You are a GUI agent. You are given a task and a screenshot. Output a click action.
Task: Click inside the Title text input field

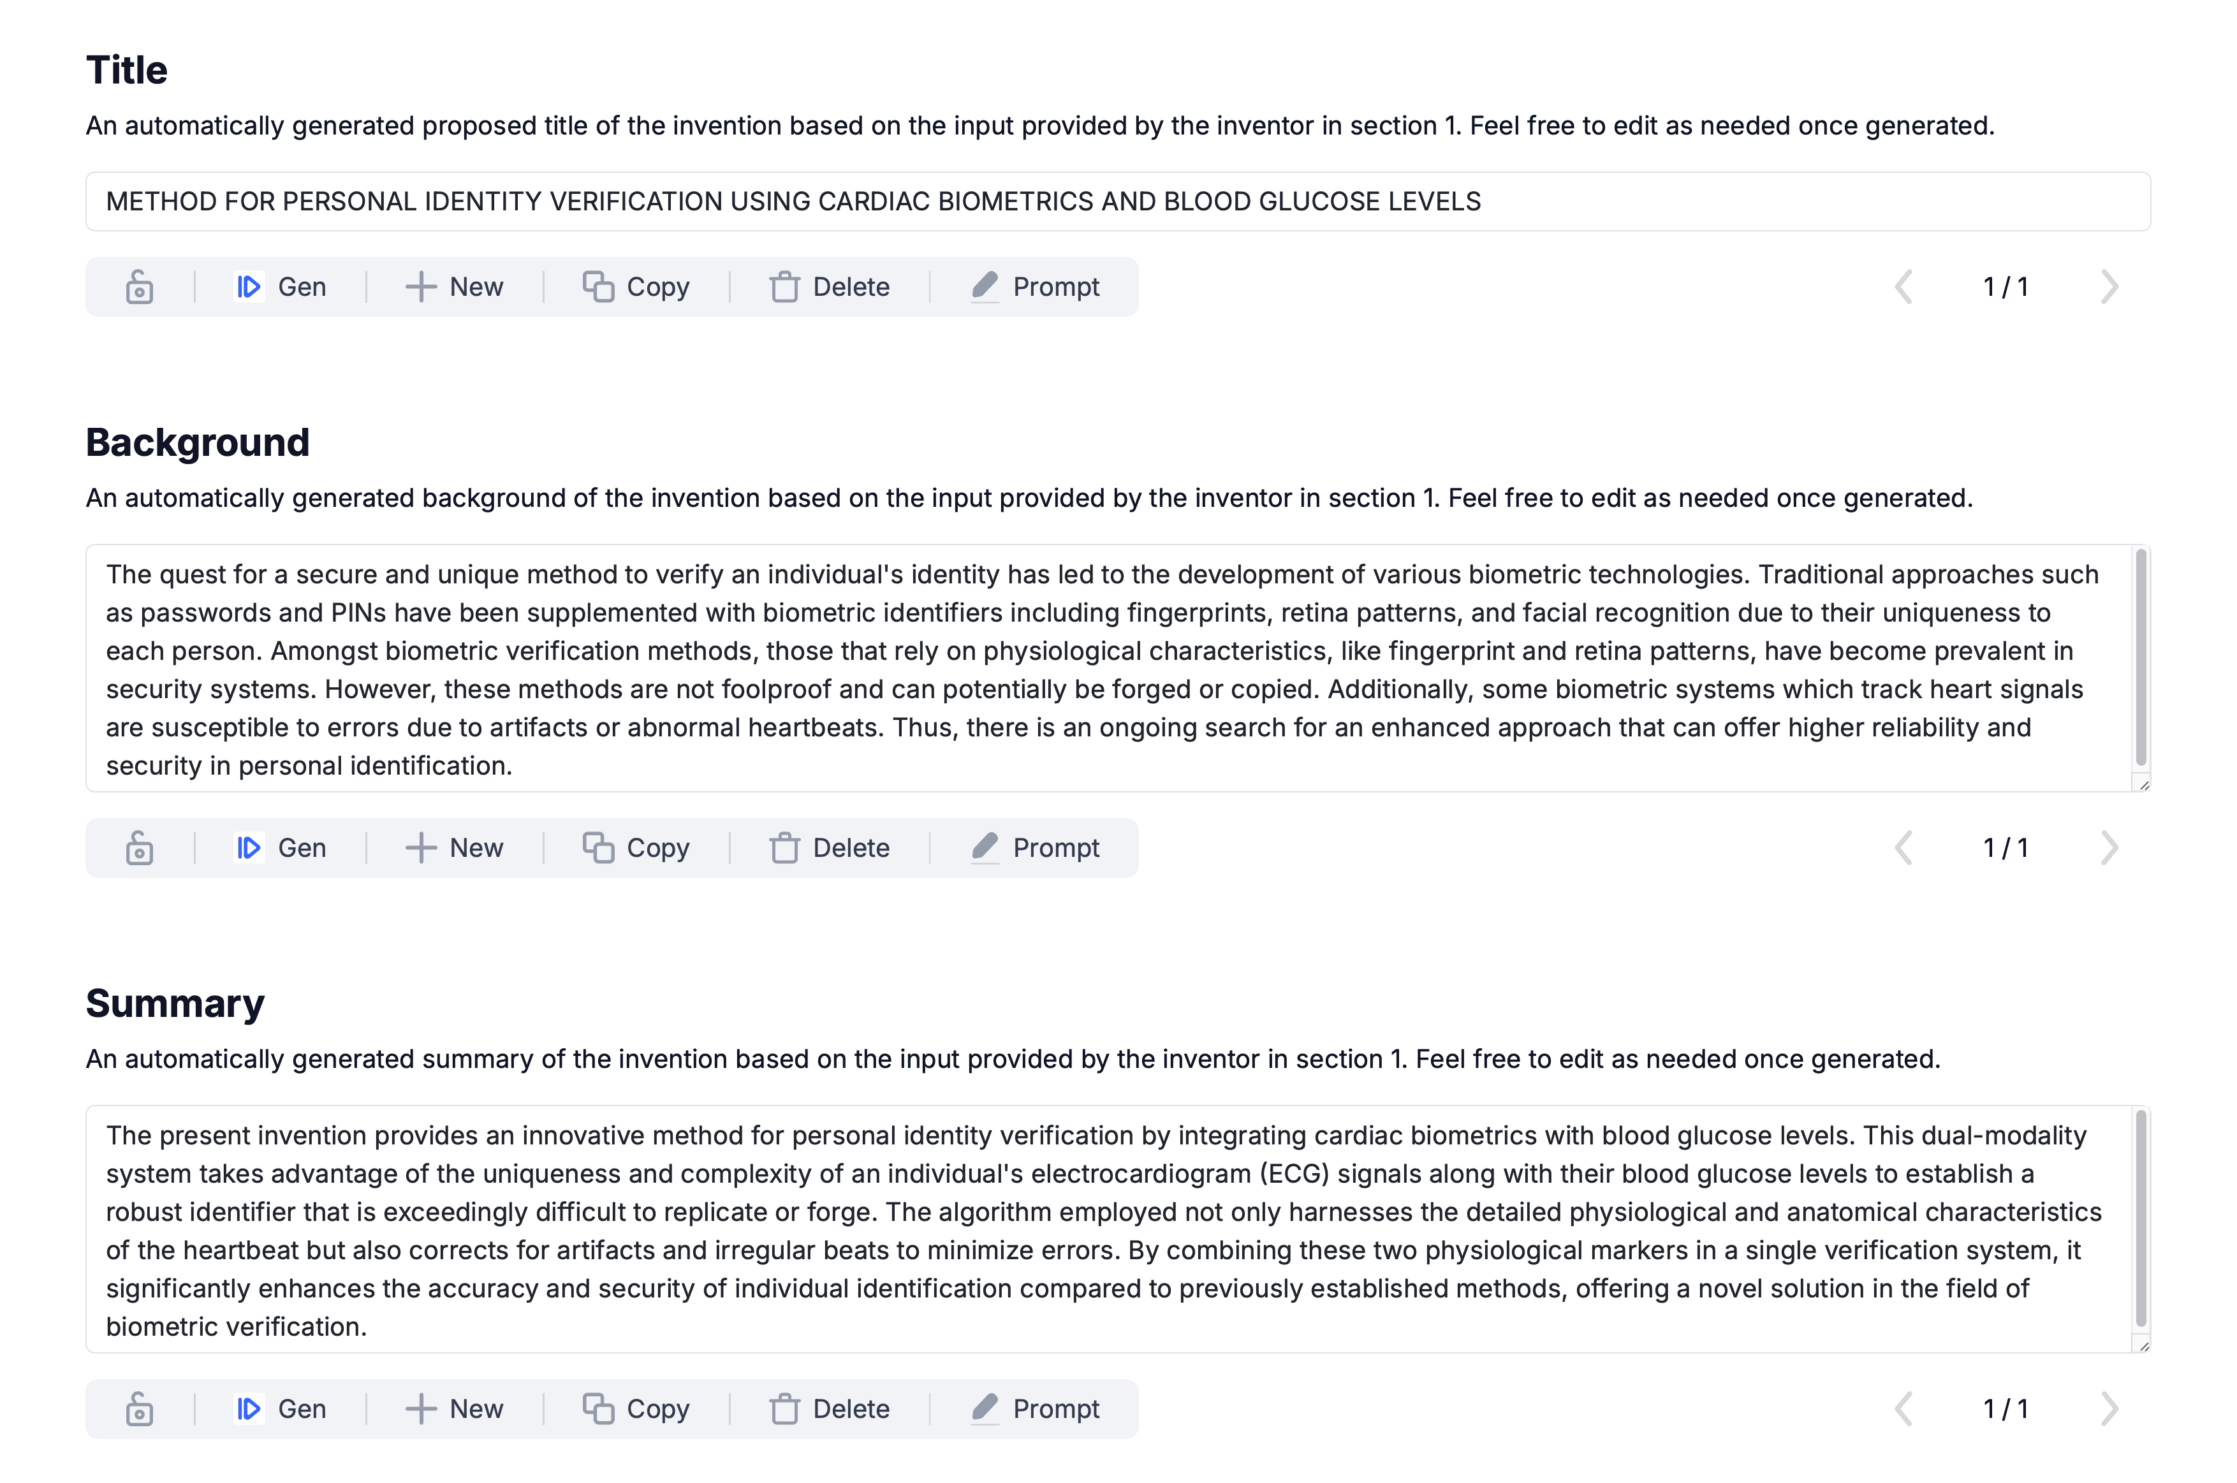point(1118,201)
